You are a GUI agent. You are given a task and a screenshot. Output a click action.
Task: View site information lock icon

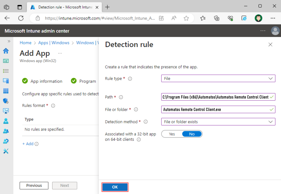pyautogui.click(x=37, y=18)
